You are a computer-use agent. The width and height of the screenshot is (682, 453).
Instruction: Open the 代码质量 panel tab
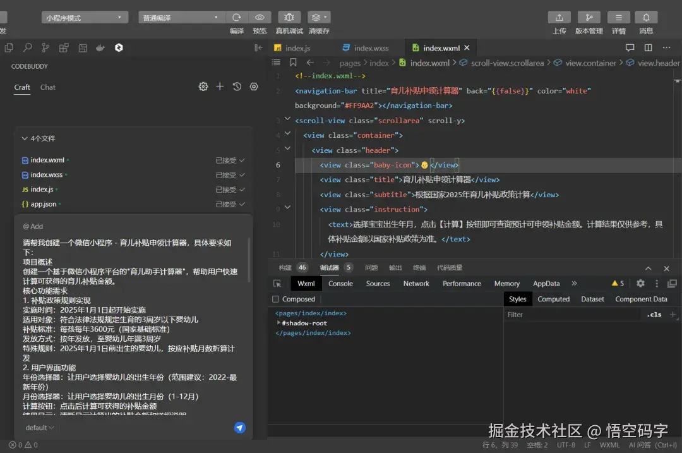[450, 268]
